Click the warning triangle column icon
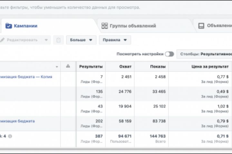This screenshot has width=232, height=154. pyautogui.click(x=68, y=66)
